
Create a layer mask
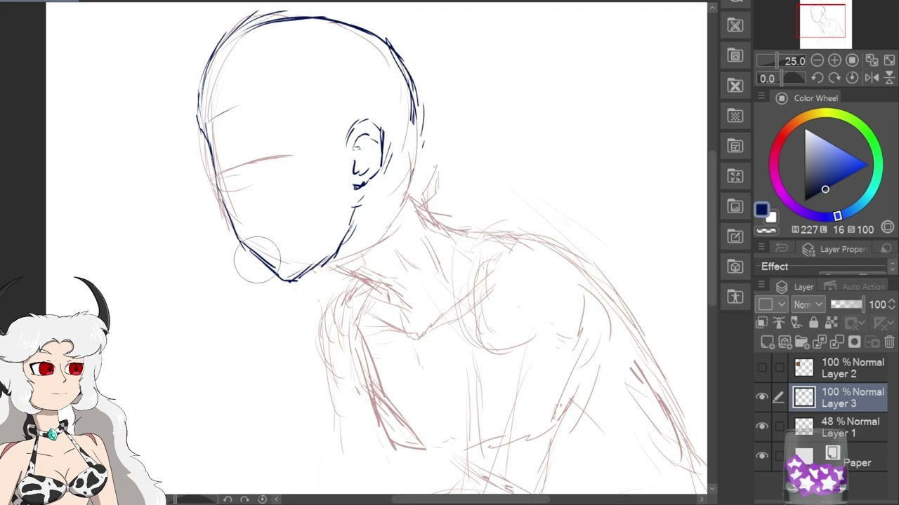(855, 342)
